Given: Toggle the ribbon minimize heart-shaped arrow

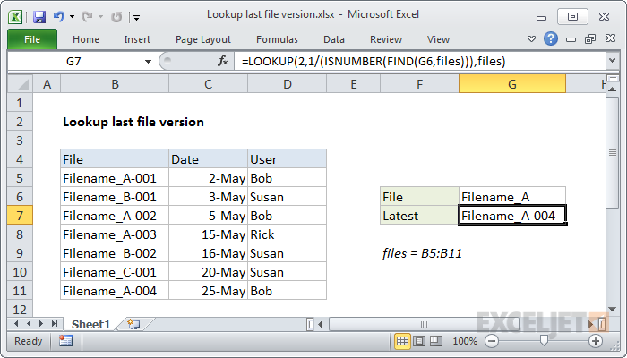Looking at the screenshot, I should click(x=531, y=38).
